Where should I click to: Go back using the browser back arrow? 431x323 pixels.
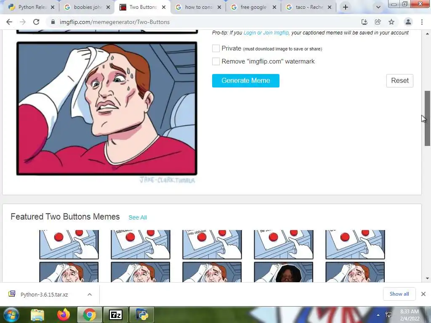pos(9,22)
